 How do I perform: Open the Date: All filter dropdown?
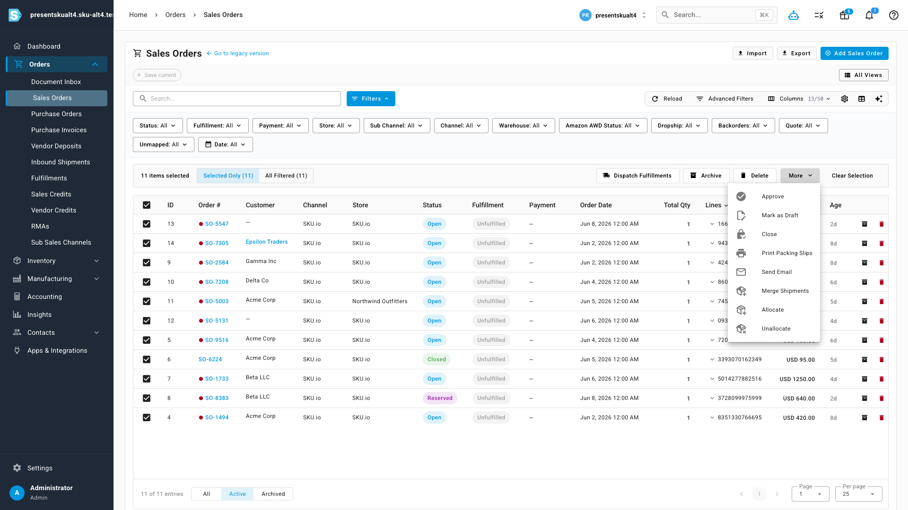pyautogui.click(x=226, y=144)
